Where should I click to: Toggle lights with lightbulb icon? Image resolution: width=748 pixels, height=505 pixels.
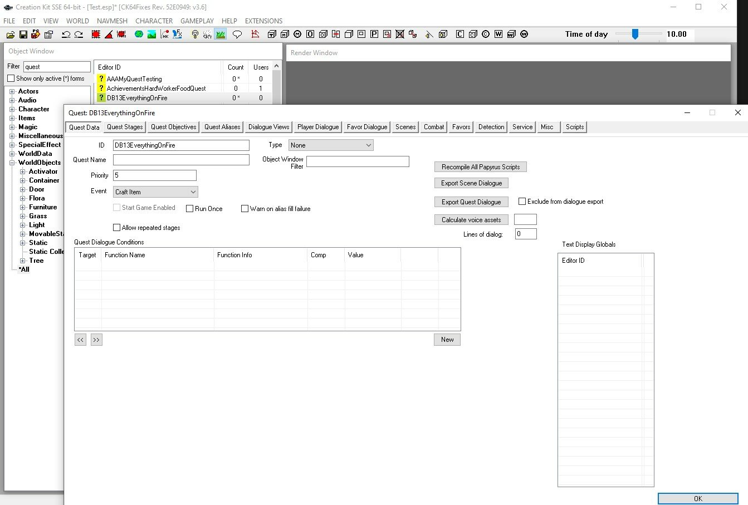click(x=195, y=35)
